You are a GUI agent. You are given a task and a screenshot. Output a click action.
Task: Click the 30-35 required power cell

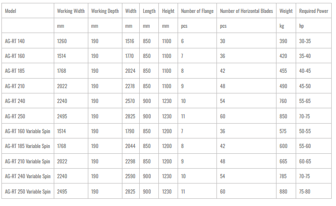pyautogui.click(x=305, y=41)
